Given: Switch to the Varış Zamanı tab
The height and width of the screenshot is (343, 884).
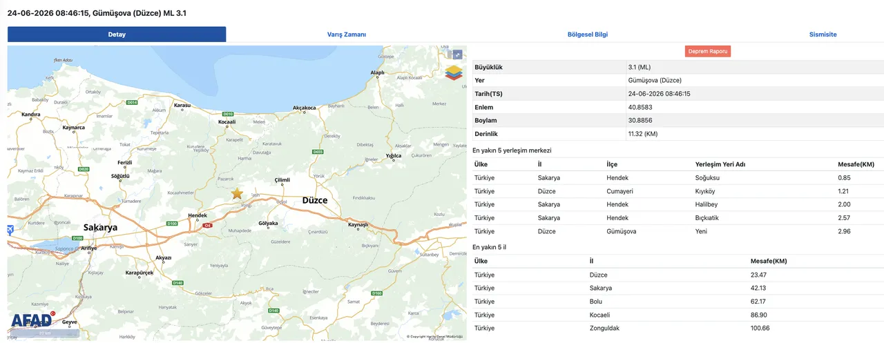Looking at the screenshot, I should pos(347,35).
